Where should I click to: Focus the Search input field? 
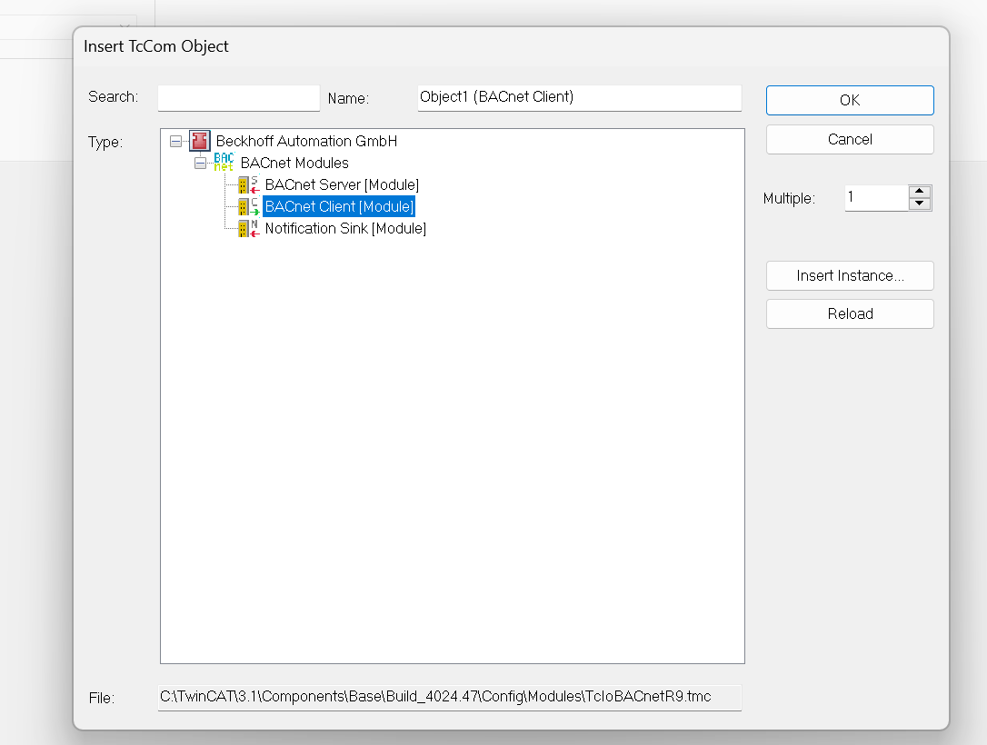point(238,98)
